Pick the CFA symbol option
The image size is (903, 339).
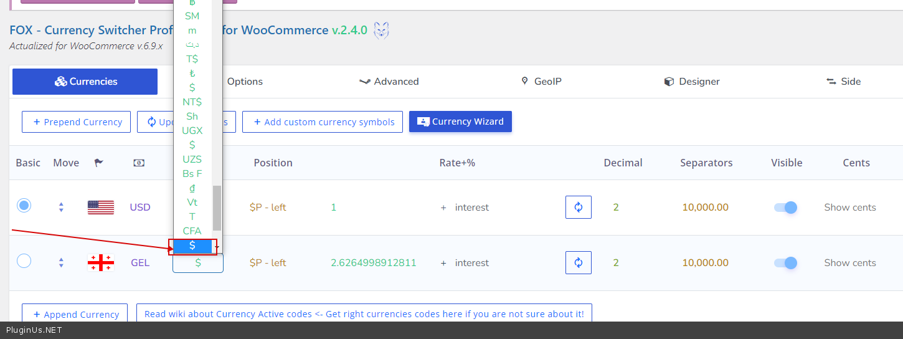point(192,231)
